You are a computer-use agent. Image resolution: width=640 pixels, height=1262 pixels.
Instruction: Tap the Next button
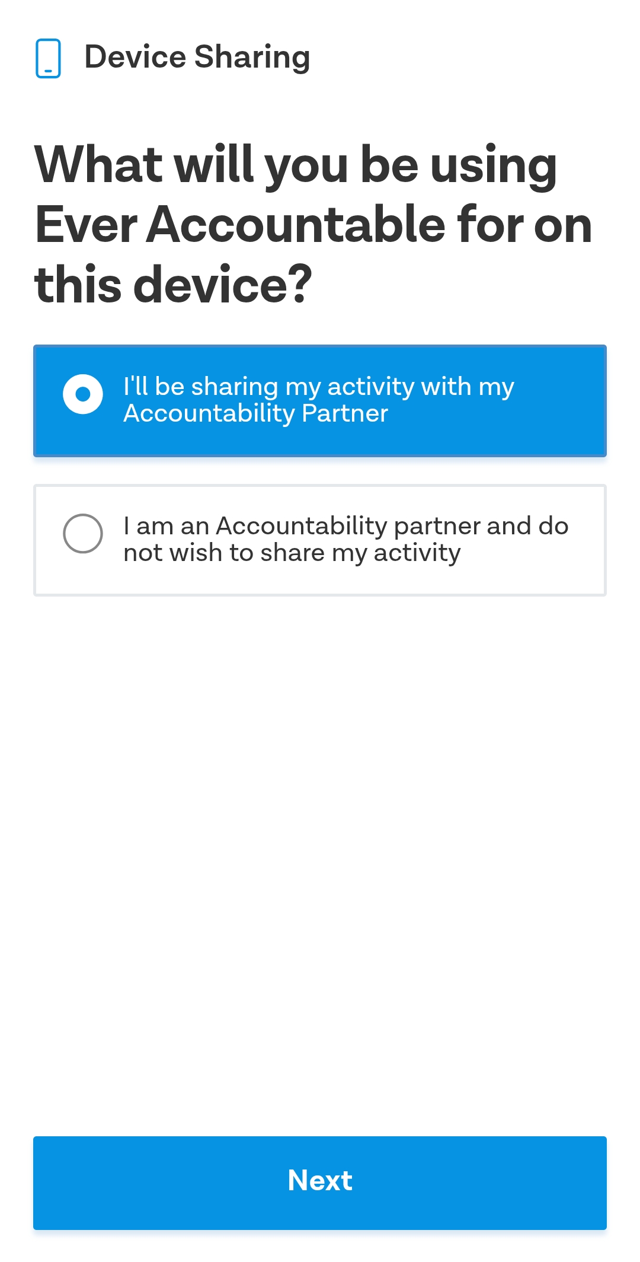point(320,1183)
